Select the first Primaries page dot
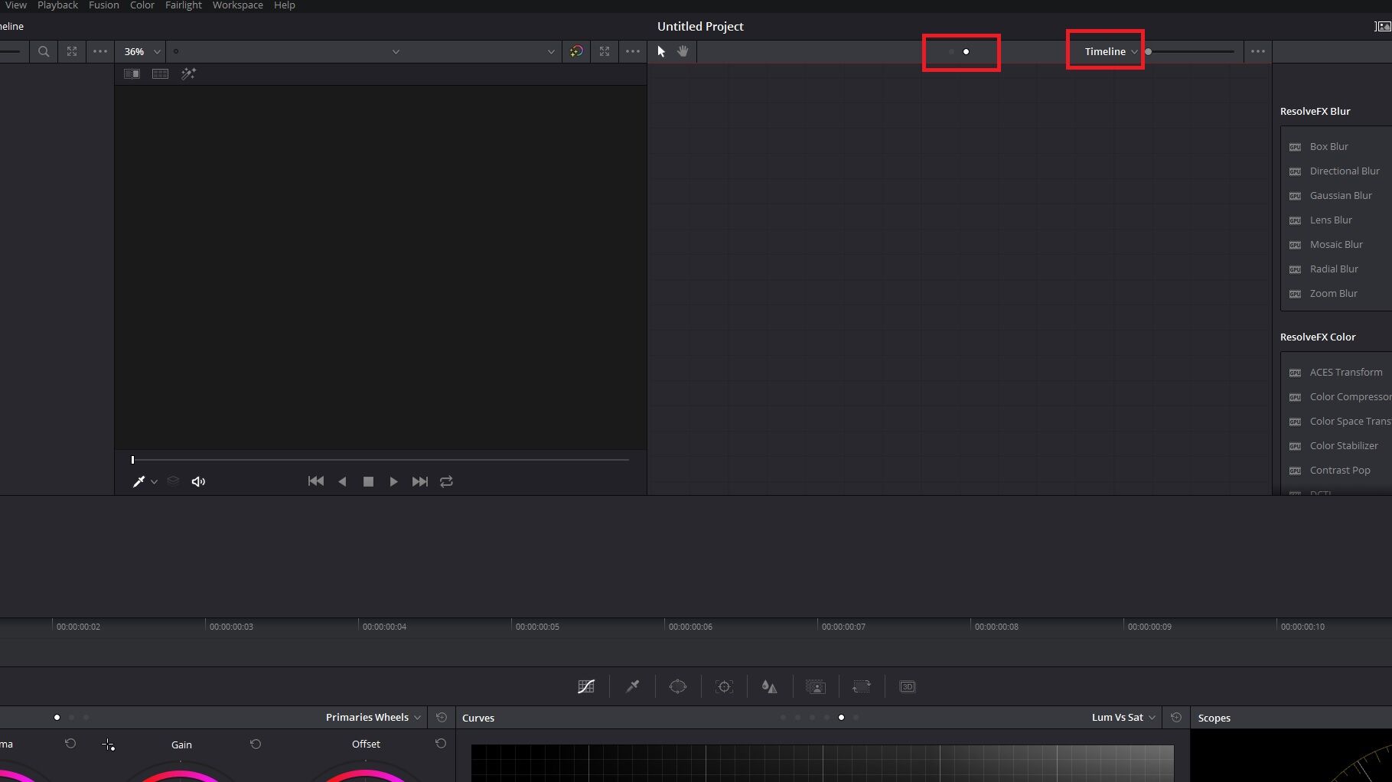Image resolution: width=1392 pixels, height=782 pixels. [57, 717]
